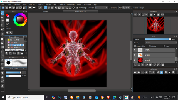Select the Lasso tool
The height and width of the screenshot is (100, 178).
(2, 56)
